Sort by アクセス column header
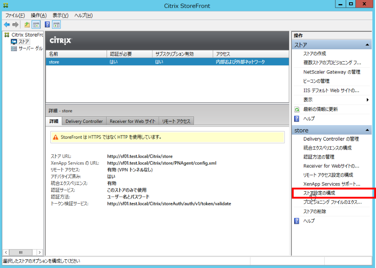The image size is (376, 268). pyautogui.click(x=251, y=54)
